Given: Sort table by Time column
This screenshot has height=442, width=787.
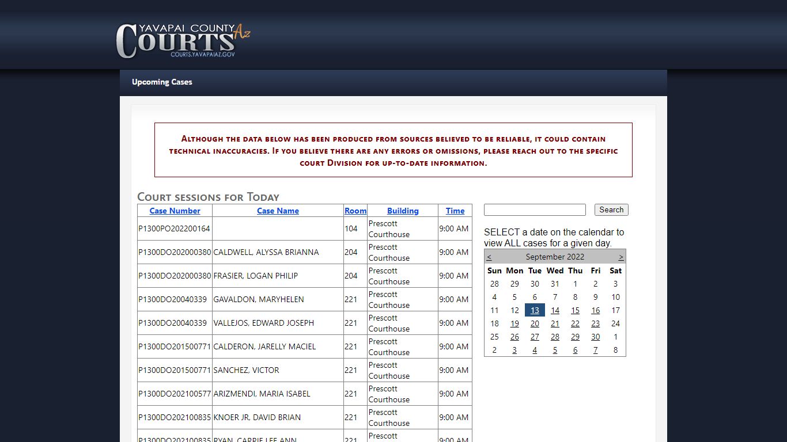Looking at the screenshot, I should tap(455, 211).
